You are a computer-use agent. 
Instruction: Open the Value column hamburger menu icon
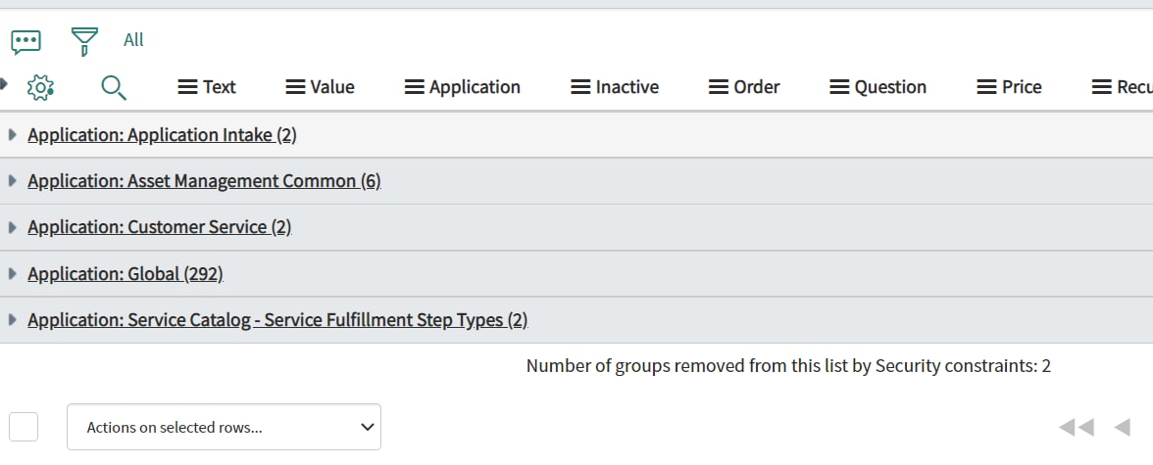[296, 87]
